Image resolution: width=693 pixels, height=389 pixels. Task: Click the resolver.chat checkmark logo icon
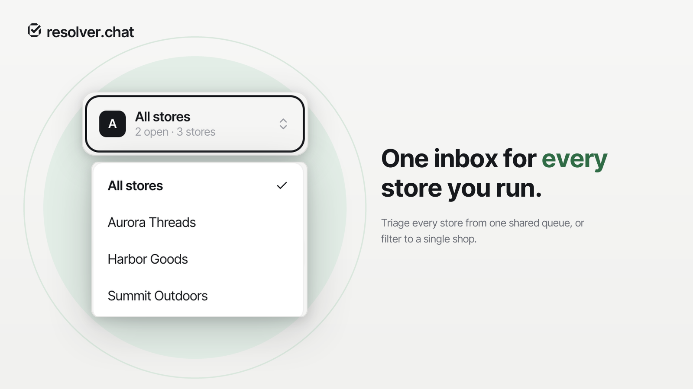(34, 31)
